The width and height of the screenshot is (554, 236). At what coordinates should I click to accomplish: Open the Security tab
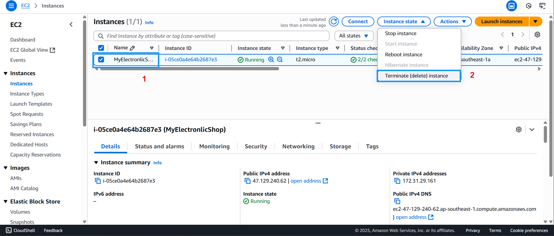tap(256, 147)
